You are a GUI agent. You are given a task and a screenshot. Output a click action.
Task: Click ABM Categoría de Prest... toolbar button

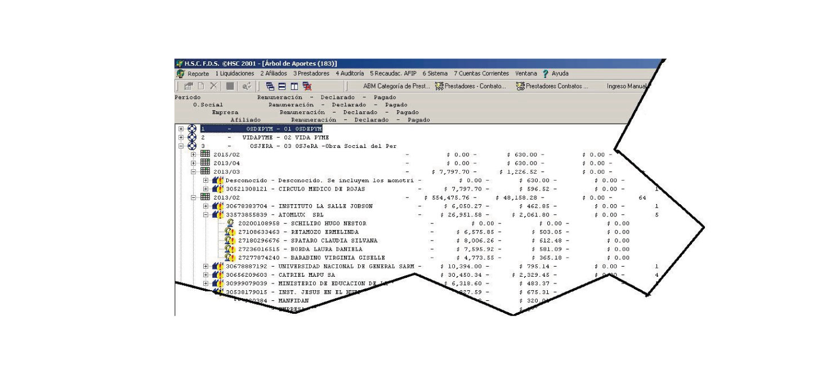tap(396, 87)
